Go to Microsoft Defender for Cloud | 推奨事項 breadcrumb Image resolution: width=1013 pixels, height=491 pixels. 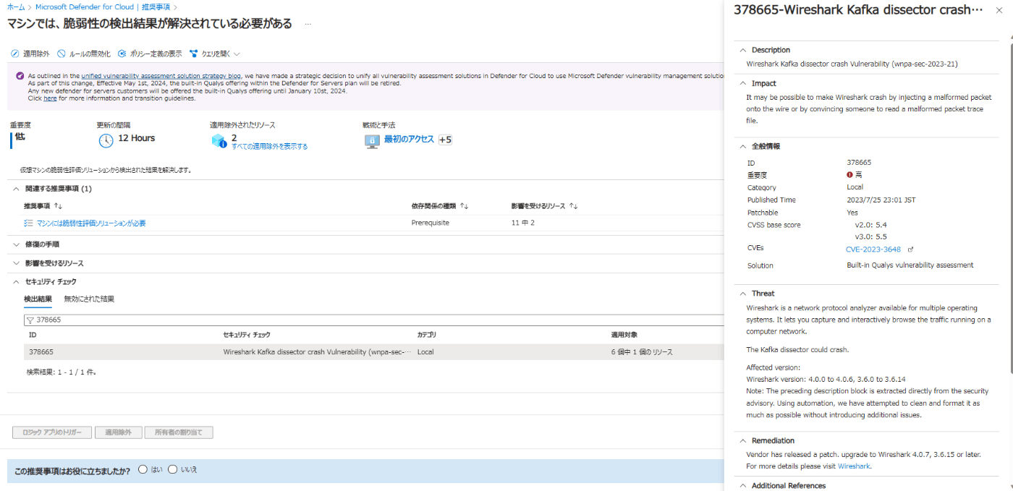point(103,7)
